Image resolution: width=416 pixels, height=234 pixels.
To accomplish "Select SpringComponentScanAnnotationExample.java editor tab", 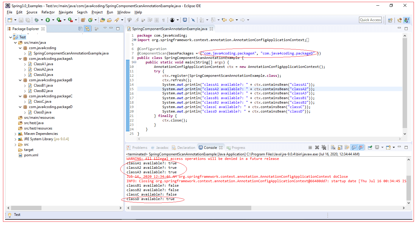I will coord(169,29).
